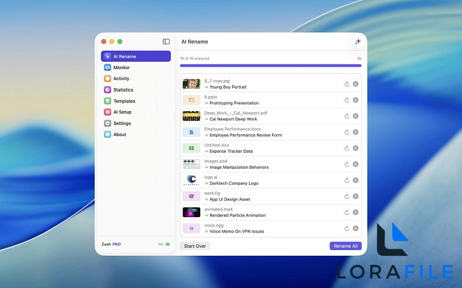Remove 6.pptx from the list
Viewport: 462px width, 288px height.
pyautogui.click(x=356, y=100)
